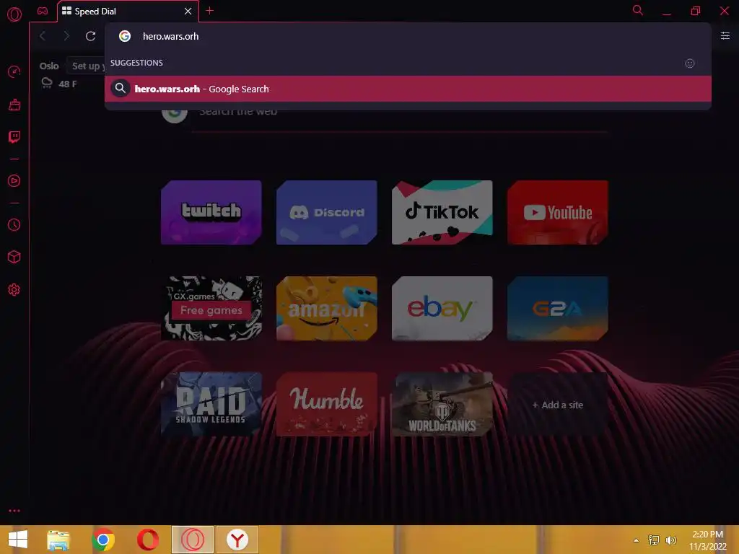Viewport: 739px width, 554px height.
Task: Click address bar with hero.wars.orh
Action: tap(408, 36)
